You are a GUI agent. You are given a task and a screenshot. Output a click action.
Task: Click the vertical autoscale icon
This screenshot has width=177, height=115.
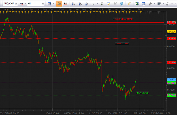(x=102, y=4)
